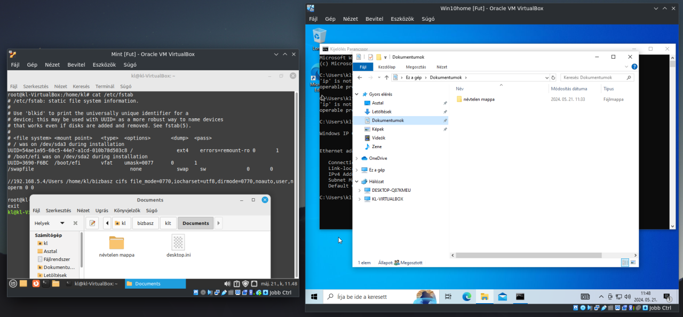Open the Mint update manager shield icon
This screenshot has height=317, width=683.
coord(245,283)
